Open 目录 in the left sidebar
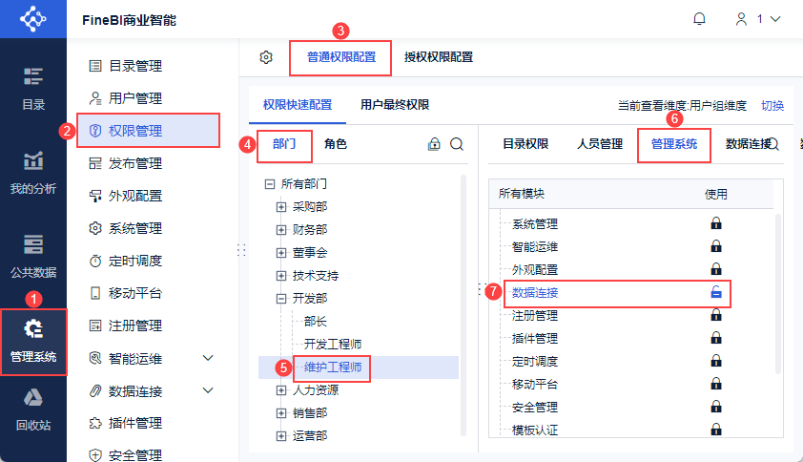Image resolution: width=803 pixels, height=462 pixels. (33, 88)
